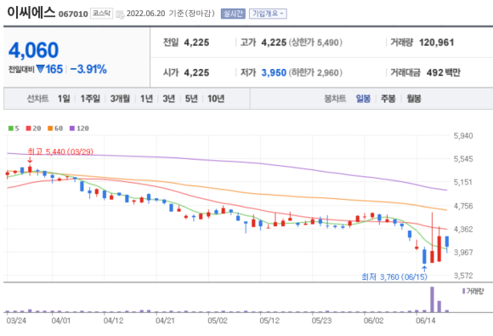493x336 pixels.
Task: Click the 거래대금 492 백만 value
Action: coord(444,72)
